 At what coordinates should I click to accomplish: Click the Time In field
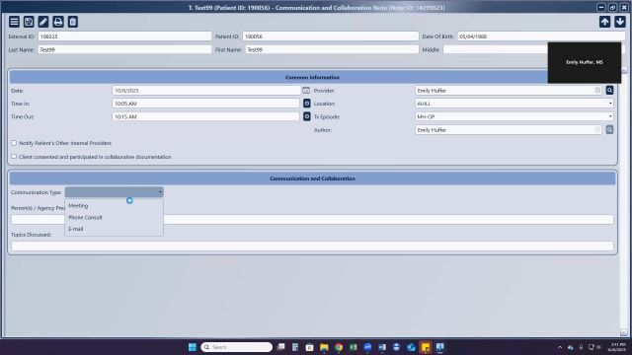click(x=206, y=104)
